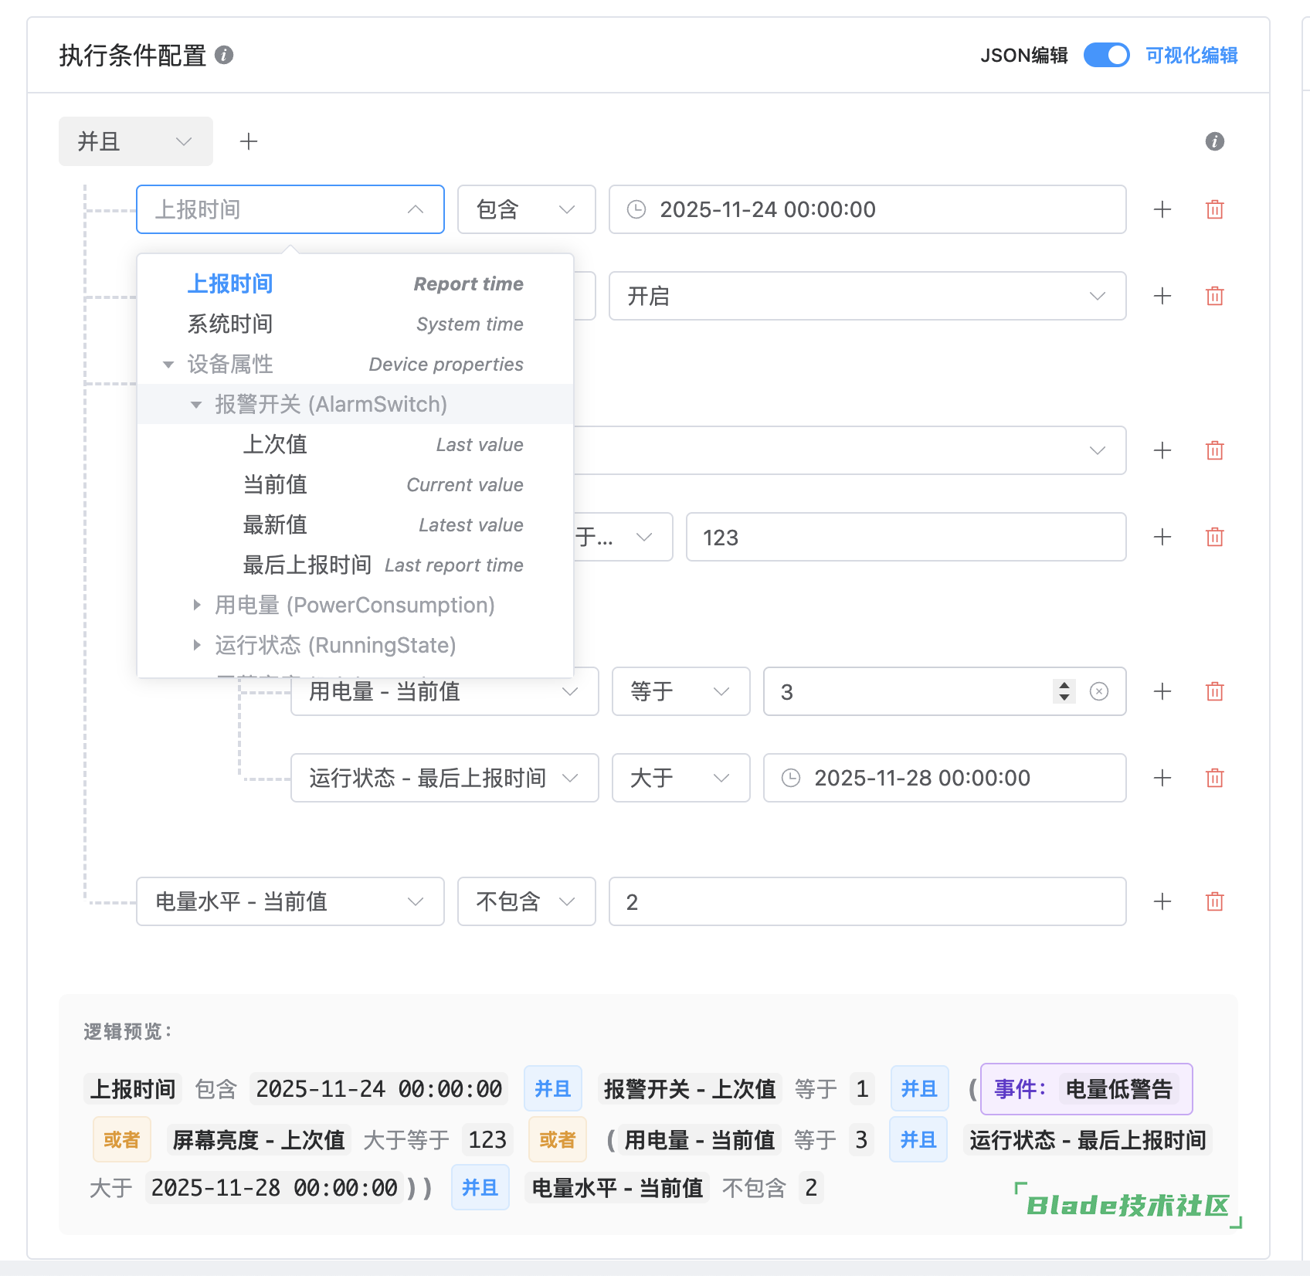
Task: Click the info icon beside 执行条件配置
Action: 224,55
